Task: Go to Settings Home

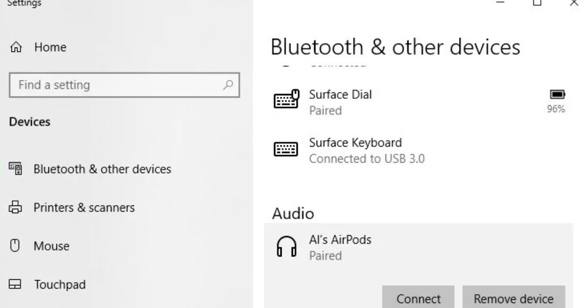Action: coord(50,47)
